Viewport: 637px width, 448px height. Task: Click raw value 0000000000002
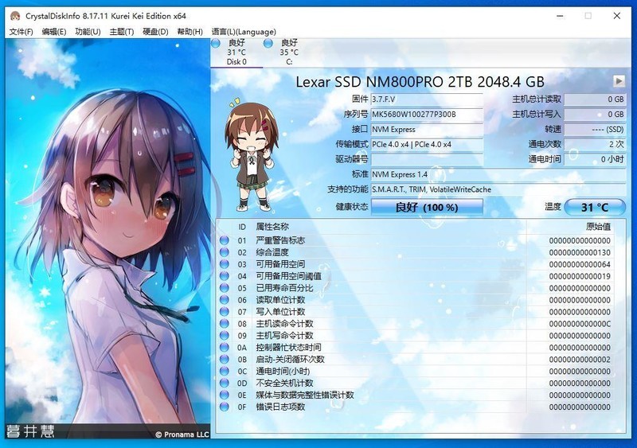pyautogui.click(x=580, y=359)
